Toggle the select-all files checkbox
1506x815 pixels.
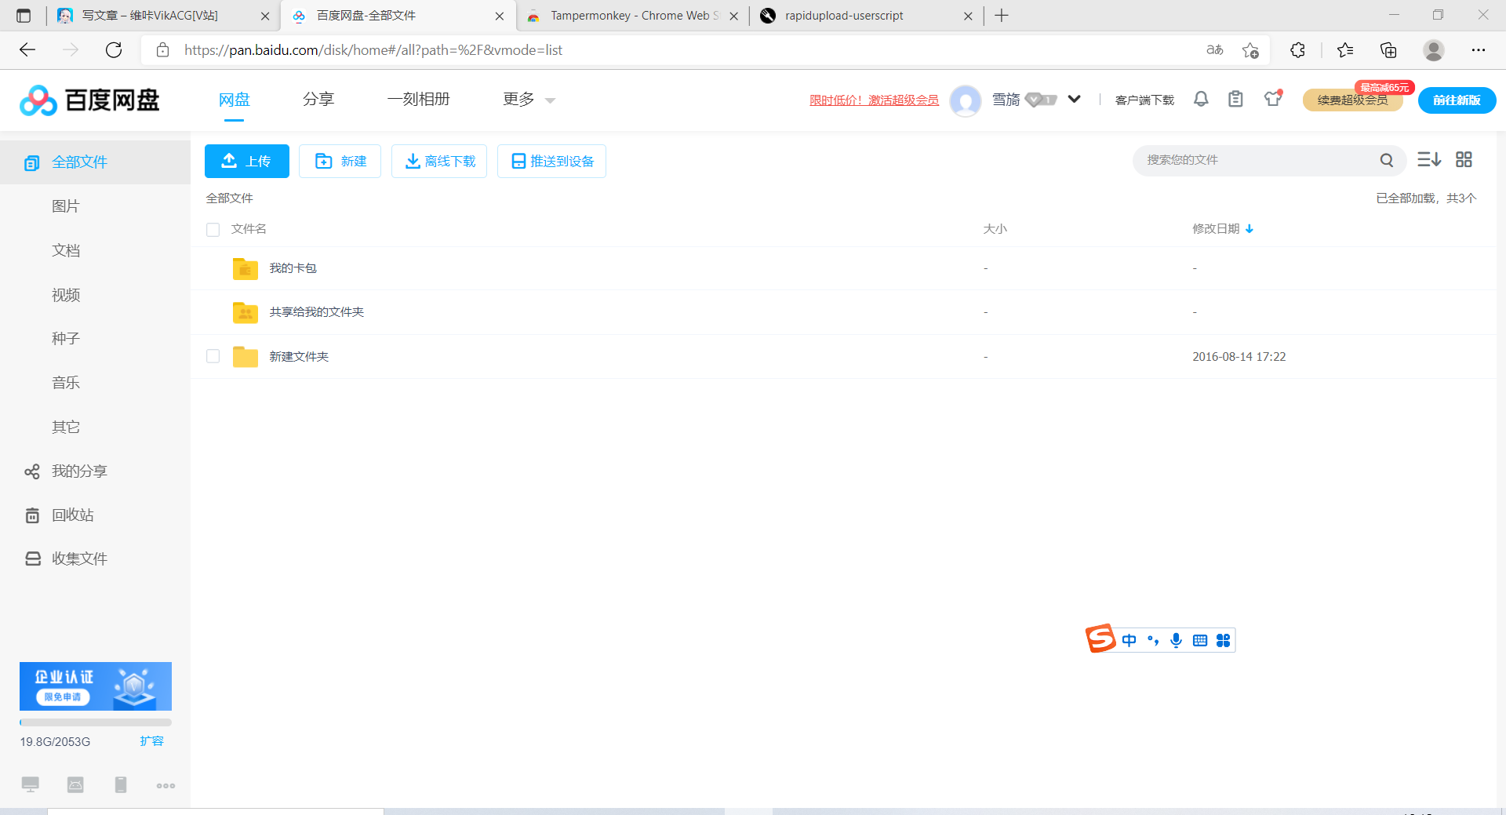213,229
